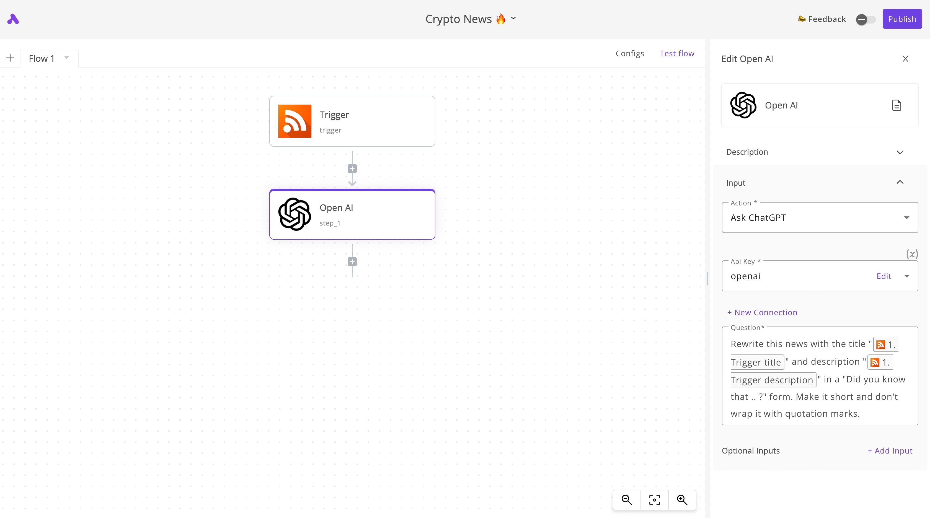The height and width of the screenshot is (518, 930).
Task: Open the Crypto News title dropdown
Action: (513, 18)
